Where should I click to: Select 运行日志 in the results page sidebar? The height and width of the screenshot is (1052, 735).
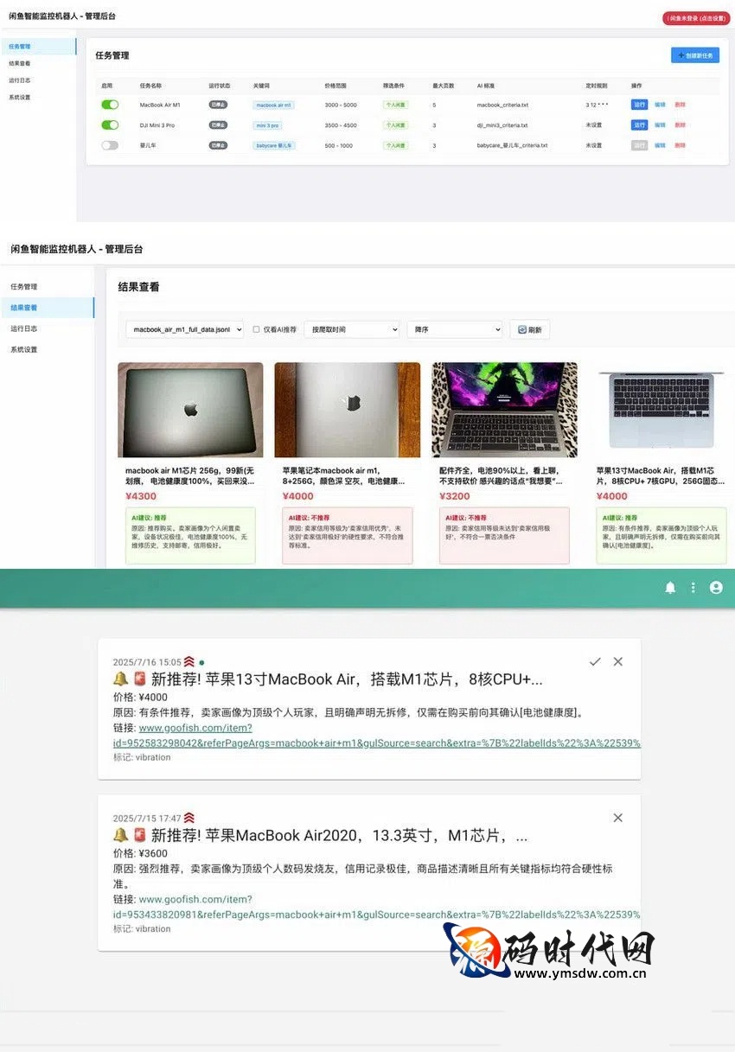pos(23,328)
